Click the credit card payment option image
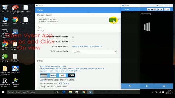The width and height of the screenshot is (175, 98). (x=44, y=75)
